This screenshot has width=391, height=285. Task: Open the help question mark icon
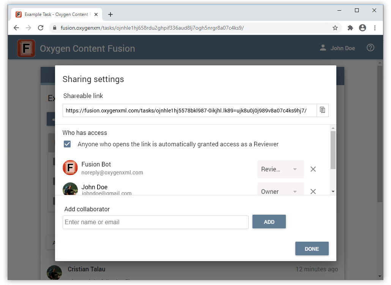[370, 47]
